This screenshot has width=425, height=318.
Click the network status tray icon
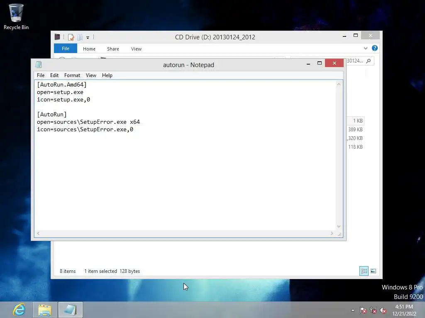(x=373, y=310)
